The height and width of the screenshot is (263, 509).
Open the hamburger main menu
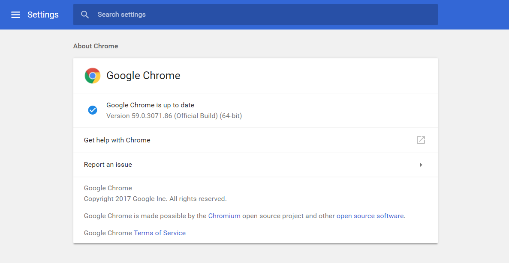coord(15,15)
